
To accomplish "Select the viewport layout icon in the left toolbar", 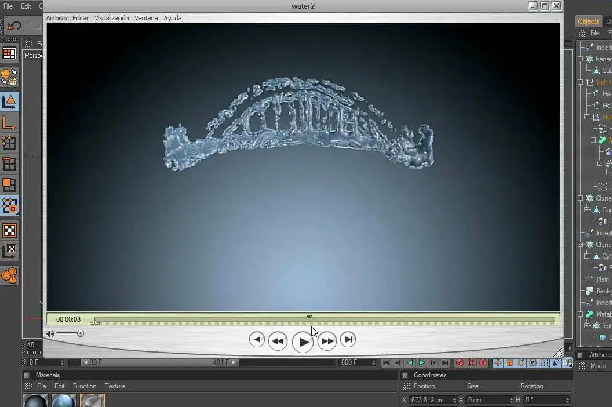I will (9, 53).
